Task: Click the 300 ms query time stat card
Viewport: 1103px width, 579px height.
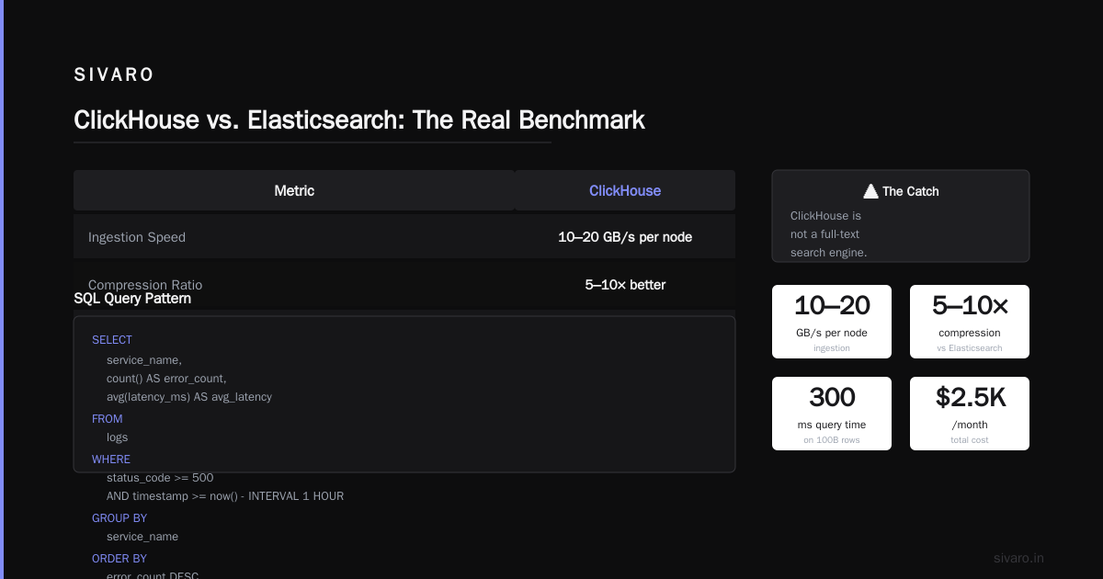Action: coord(832,414)
